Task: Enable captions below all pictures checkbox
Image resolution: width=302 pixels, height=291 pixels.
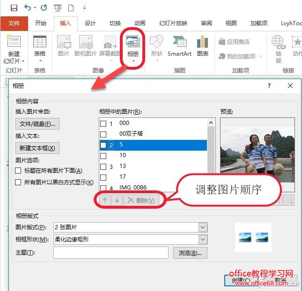Action: pos(18,171)
